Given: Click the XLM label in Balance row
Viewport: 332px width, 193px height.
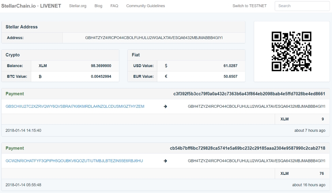Looking at the screenshot, I should 43,66.
